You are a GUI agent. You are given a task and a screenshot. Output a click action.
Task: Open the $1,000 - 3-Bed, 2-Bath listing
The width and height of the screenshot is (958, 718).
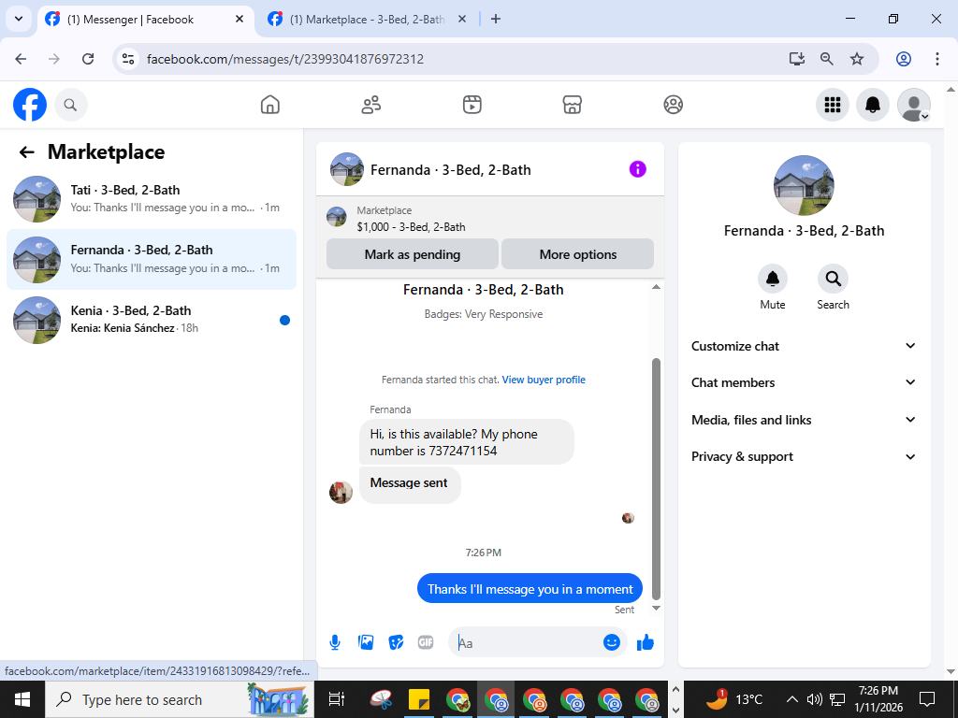coord(412,227)
